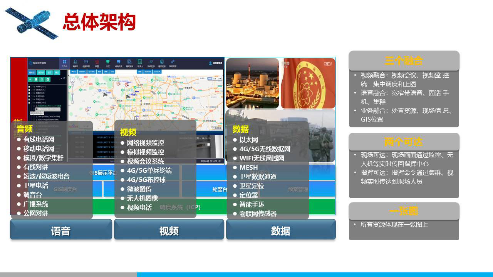493x277 pixels.
Task: Expand the tree node for 2121(2121)
Action: [x=29, y=90]
